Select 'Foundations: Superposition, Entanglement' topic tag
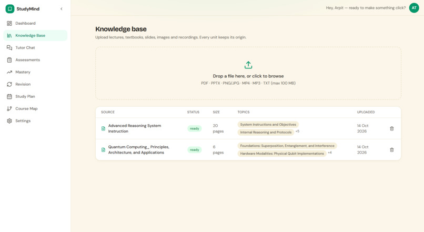 pos(287,146)
